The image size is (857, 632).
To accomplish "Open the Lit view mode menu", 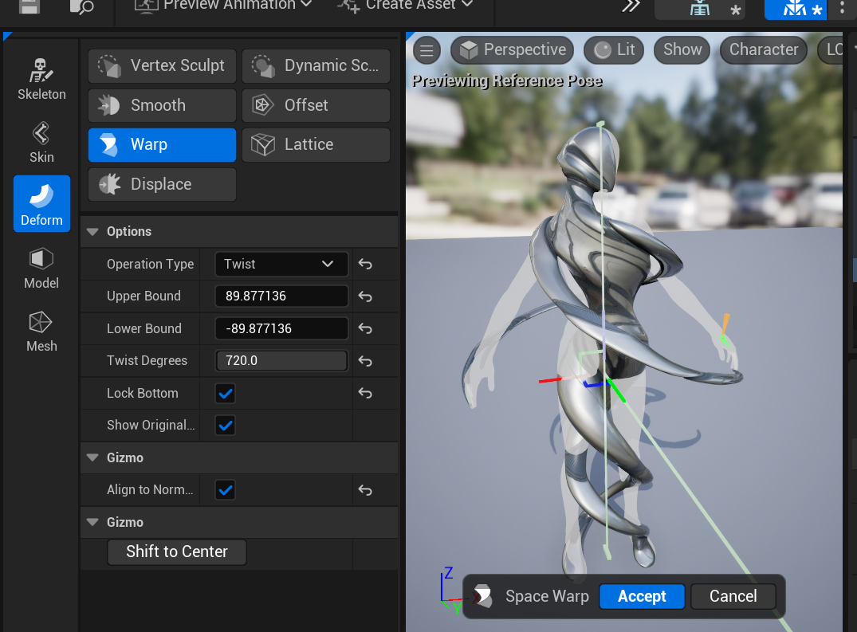I will 614,50.
